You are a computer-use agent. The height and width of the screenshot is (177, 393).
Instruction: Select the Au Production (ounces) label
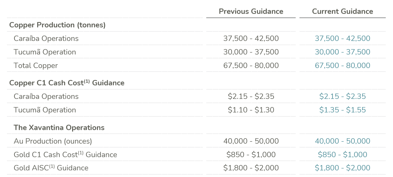53,141
